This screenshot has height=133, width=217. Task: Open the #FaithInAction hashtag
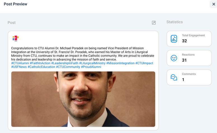pos(40,63)
